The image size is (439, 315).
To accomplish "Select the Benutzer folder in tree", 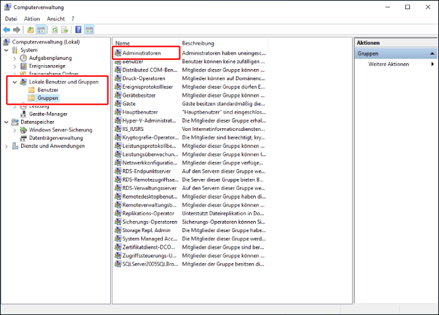I will click(47, 89).
